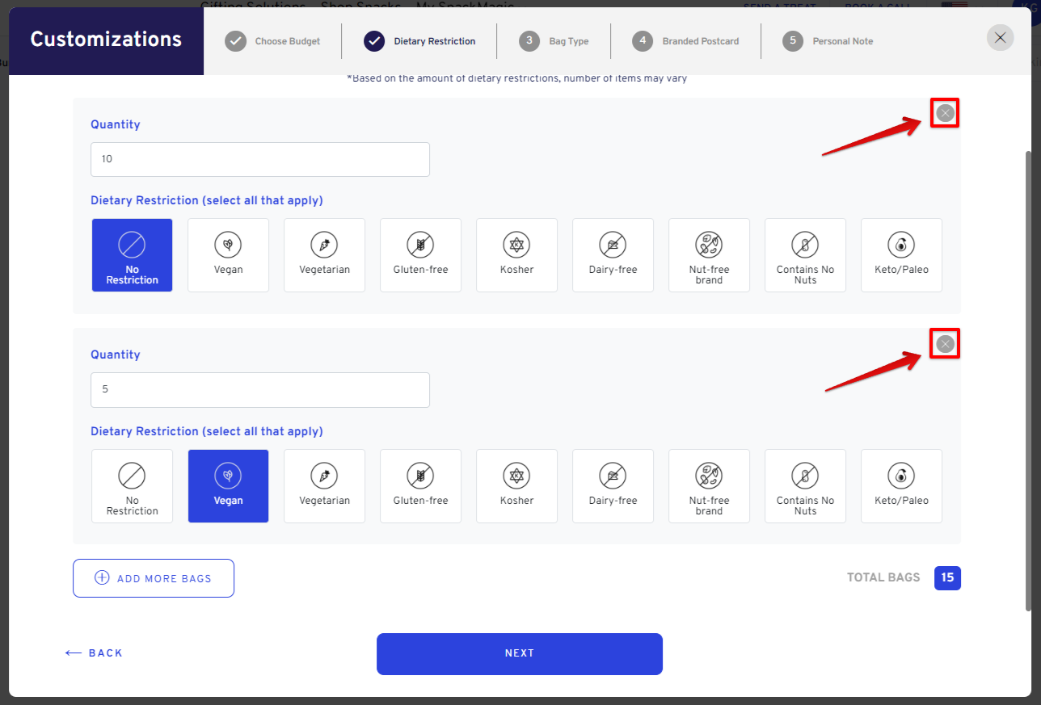Click the Add More Bags button
The height and width of the screenshot is (705, 1041).
click(154, 578)
